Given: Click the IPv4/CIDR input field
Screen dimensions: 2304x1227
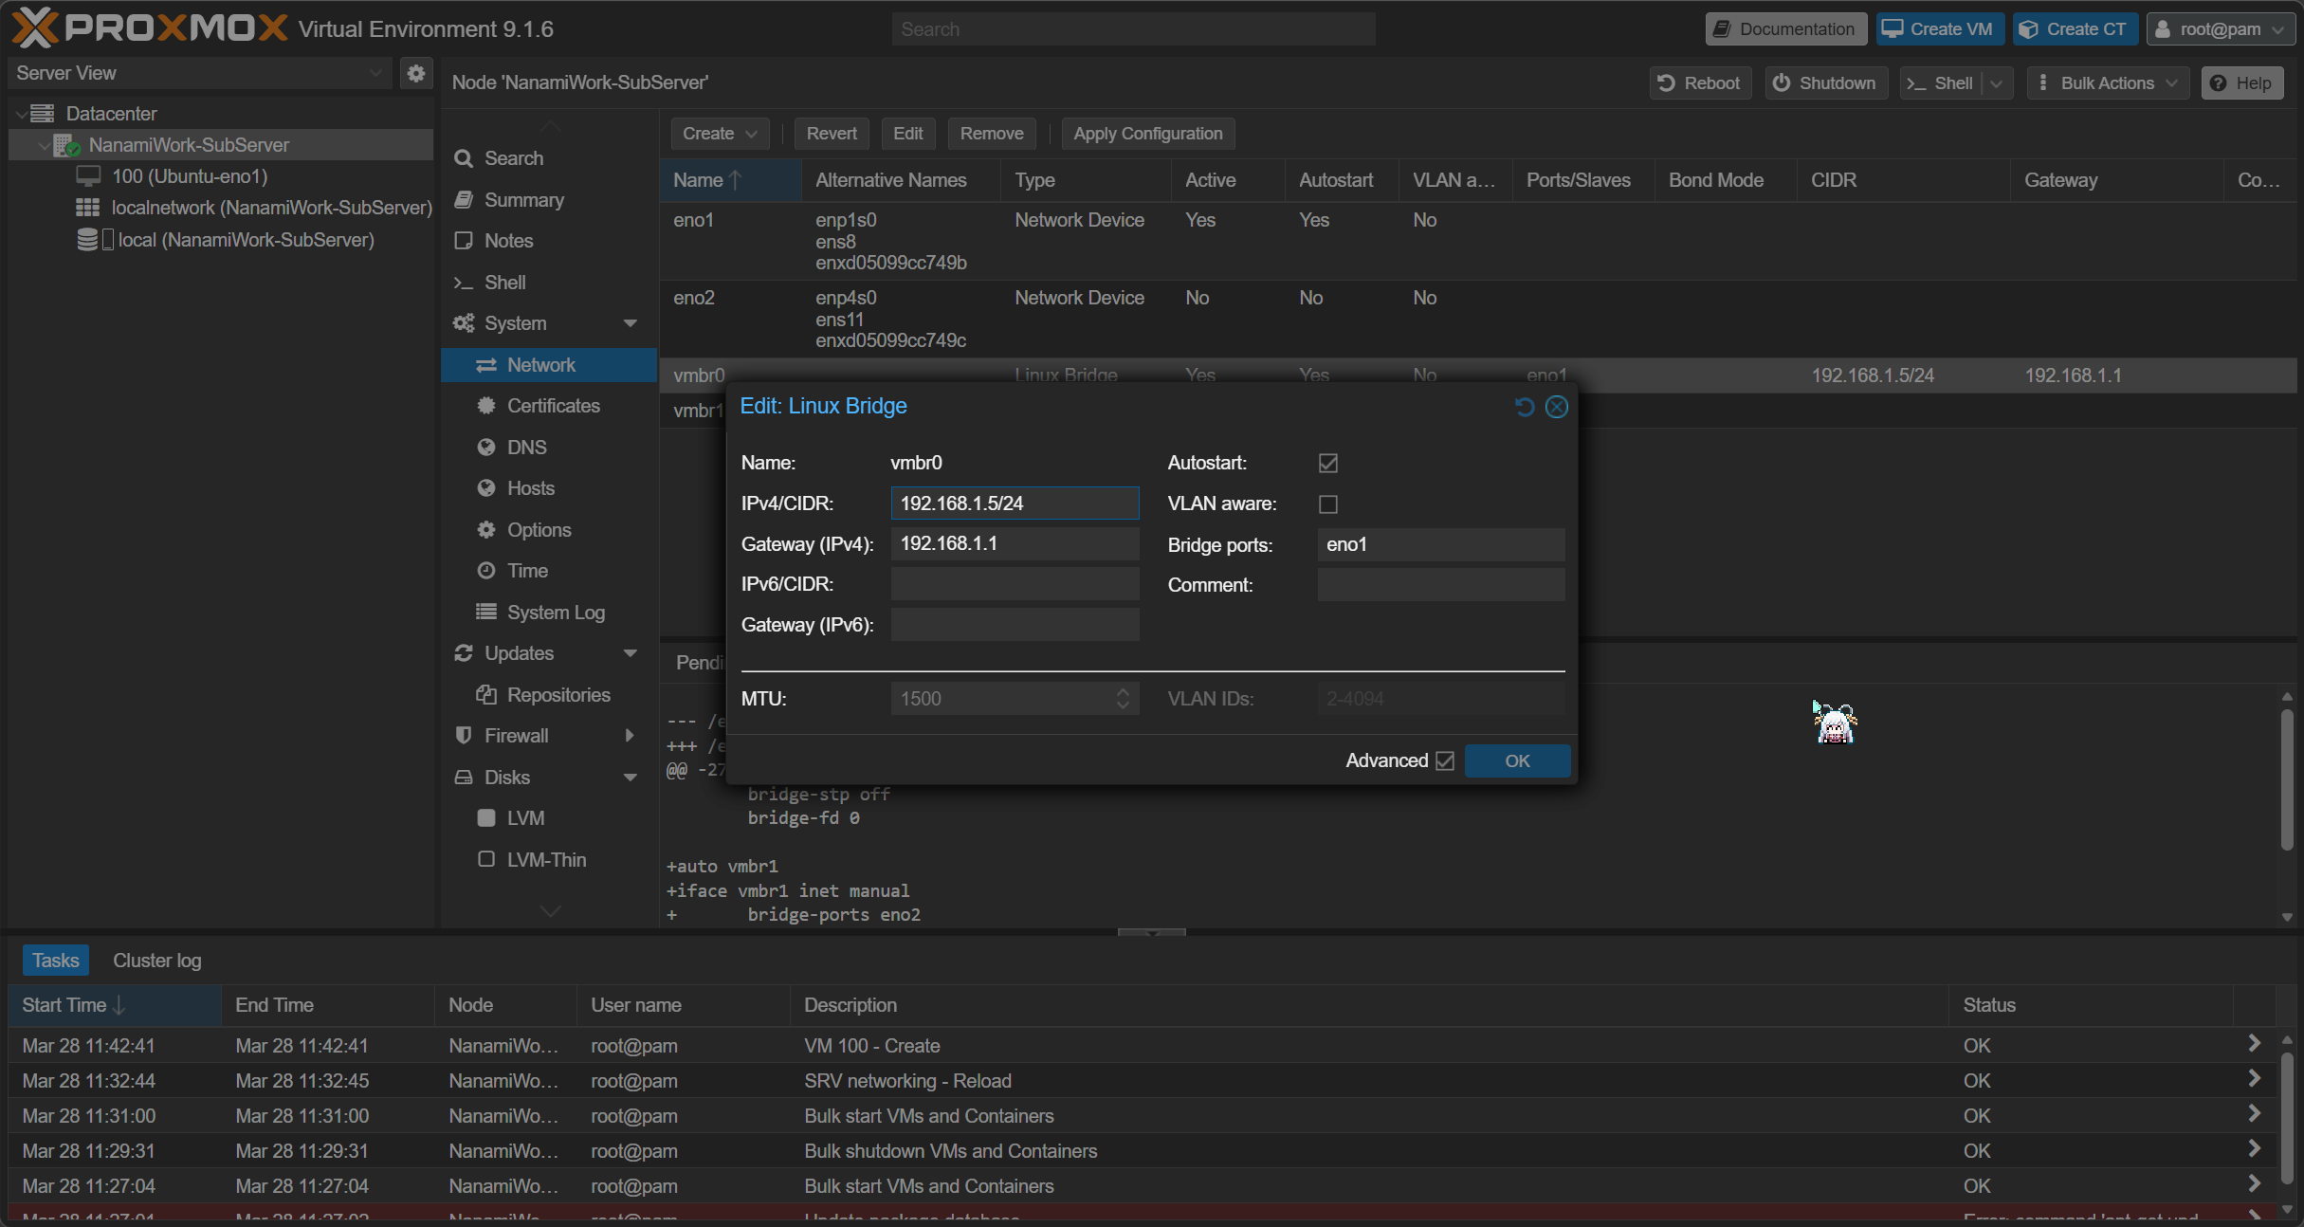Looking at the screenshot, I should [x=1015, y=504].
